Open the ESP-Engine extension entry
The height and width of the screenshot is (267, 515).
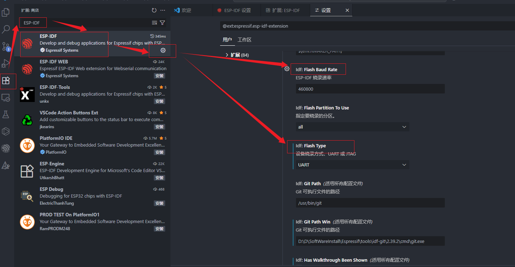93,171
